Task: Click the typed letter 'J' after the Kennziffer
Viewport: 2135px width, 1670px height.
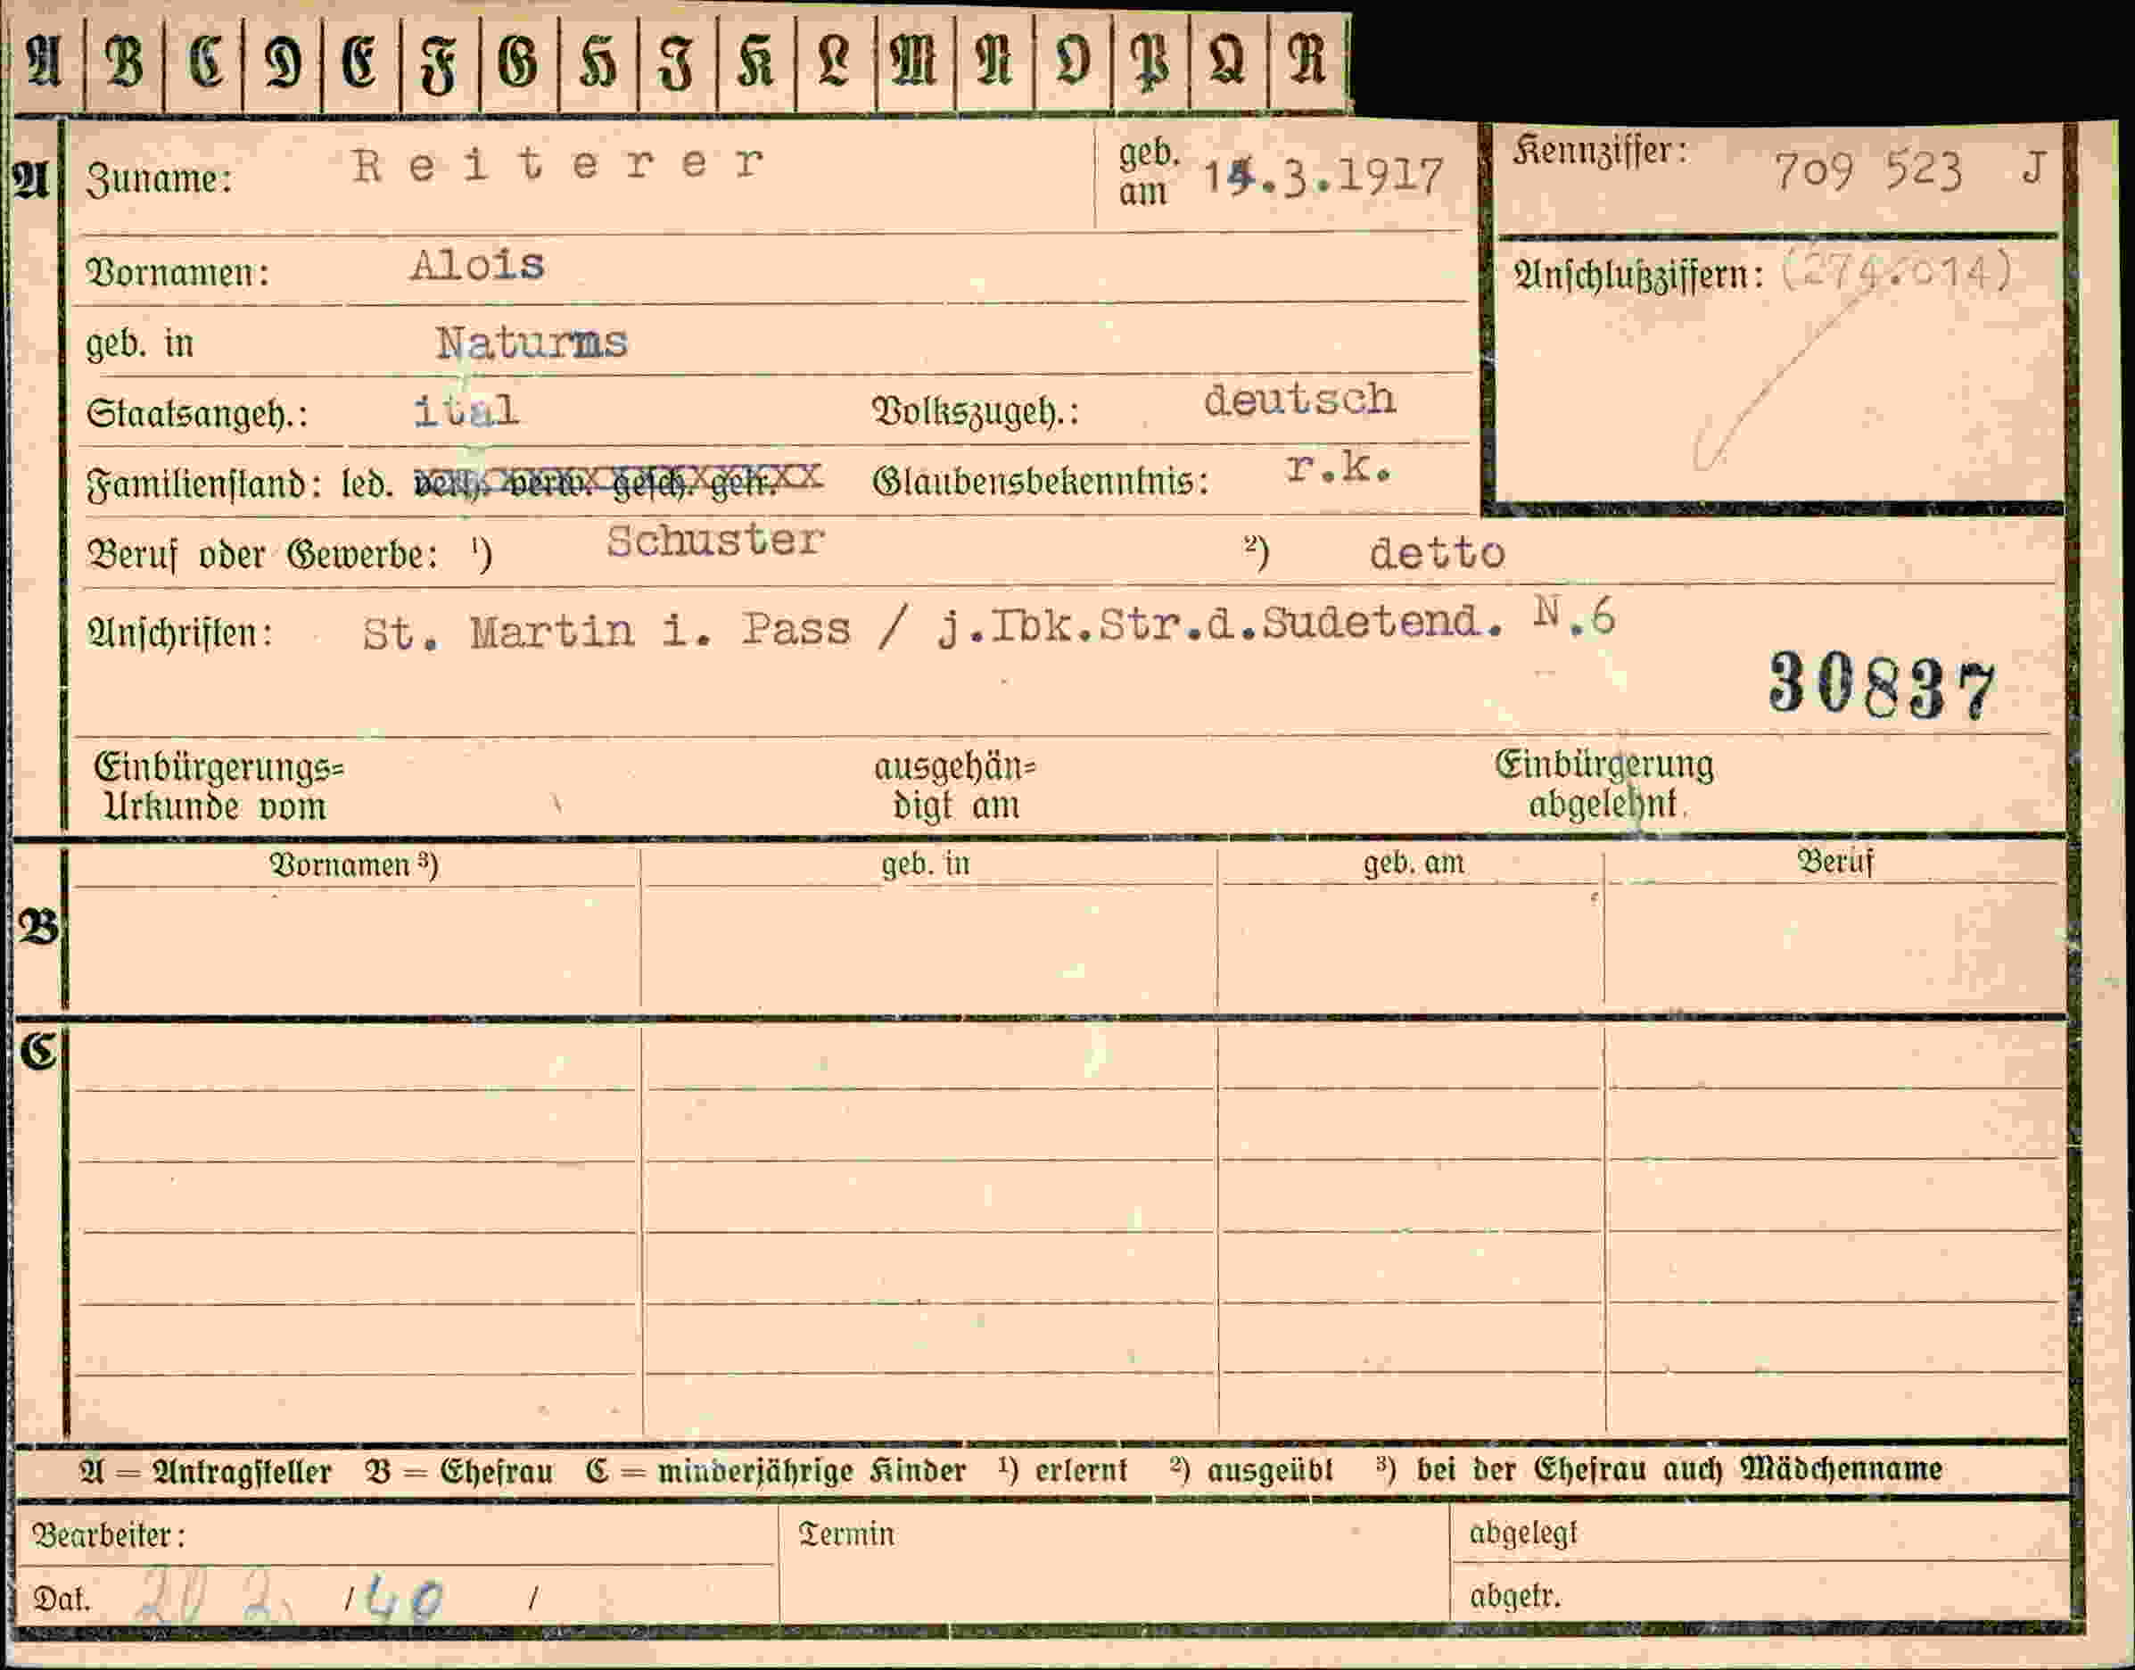Action: pyautogui.click(x=2034, y=169)
